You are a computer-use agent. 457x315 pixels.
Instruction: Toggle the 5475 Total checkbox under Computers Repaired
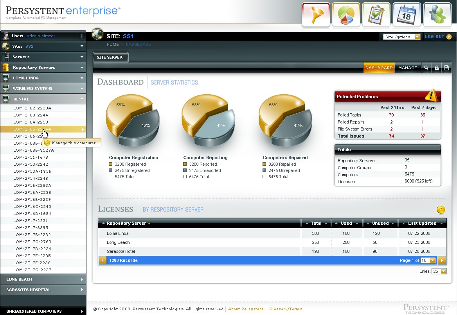coord(264,177)
